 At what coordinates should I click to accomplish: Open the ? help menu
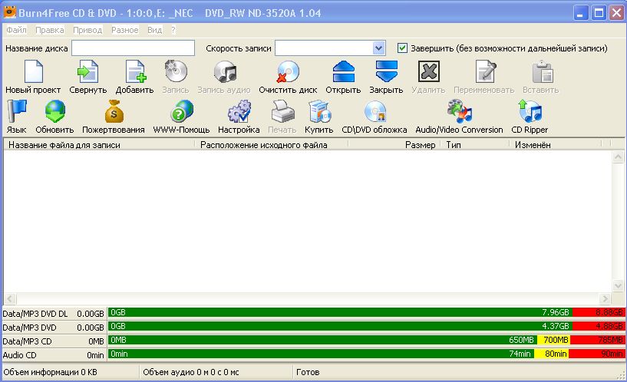pyautogui.click(x=173, y=30)
